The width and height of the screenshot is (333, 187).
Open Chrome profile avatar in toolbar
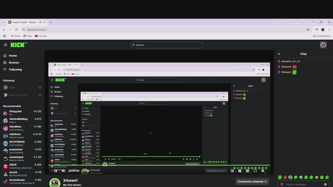point(323,30)
